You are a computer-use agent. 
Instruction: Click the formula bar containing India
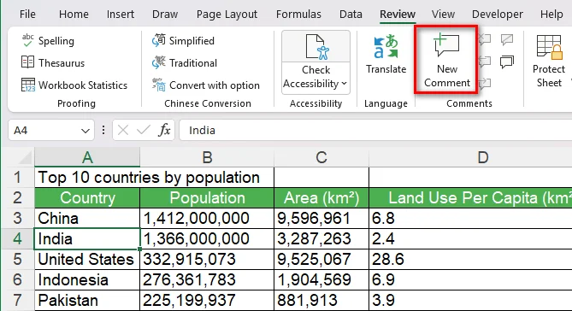click(x=375, y=130)
